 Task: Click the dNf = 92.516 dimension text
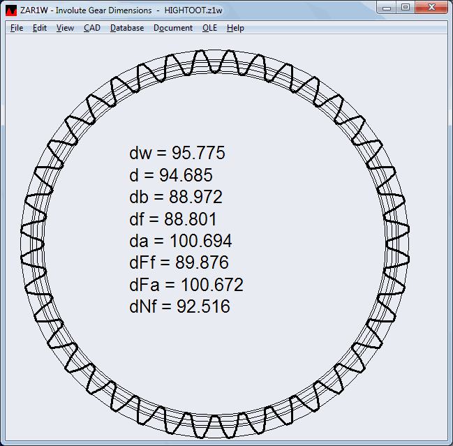point(179,306)
